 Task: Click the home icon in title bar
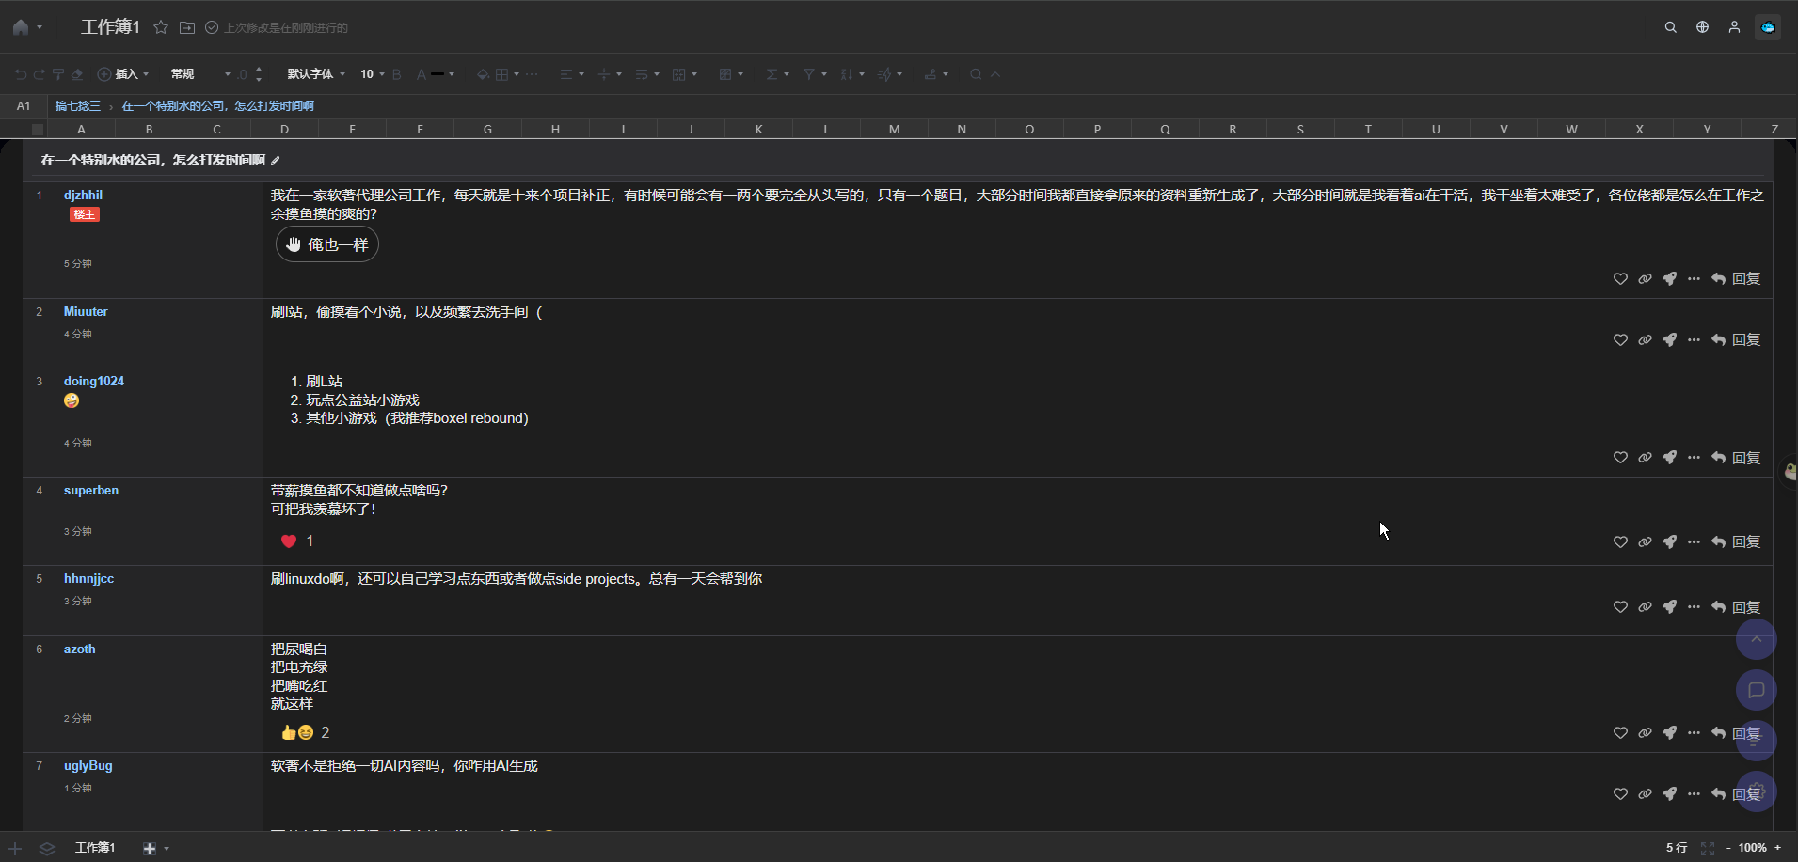click(20, 27)
